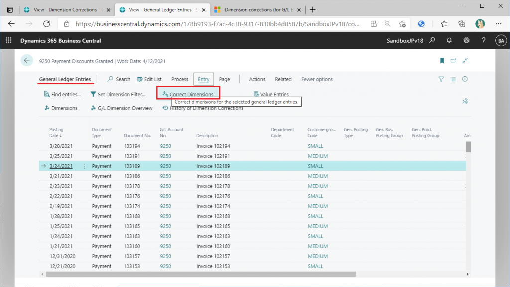The height and width of the screenshot is (287, 510).
Task: Open the G/L Account No. column header menu
Action: 172,133
